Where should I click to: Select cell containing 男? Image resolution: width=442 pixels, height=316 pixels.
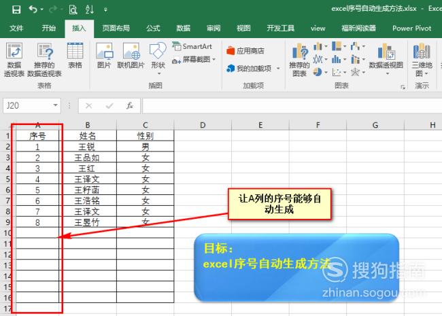pos(145,147)
